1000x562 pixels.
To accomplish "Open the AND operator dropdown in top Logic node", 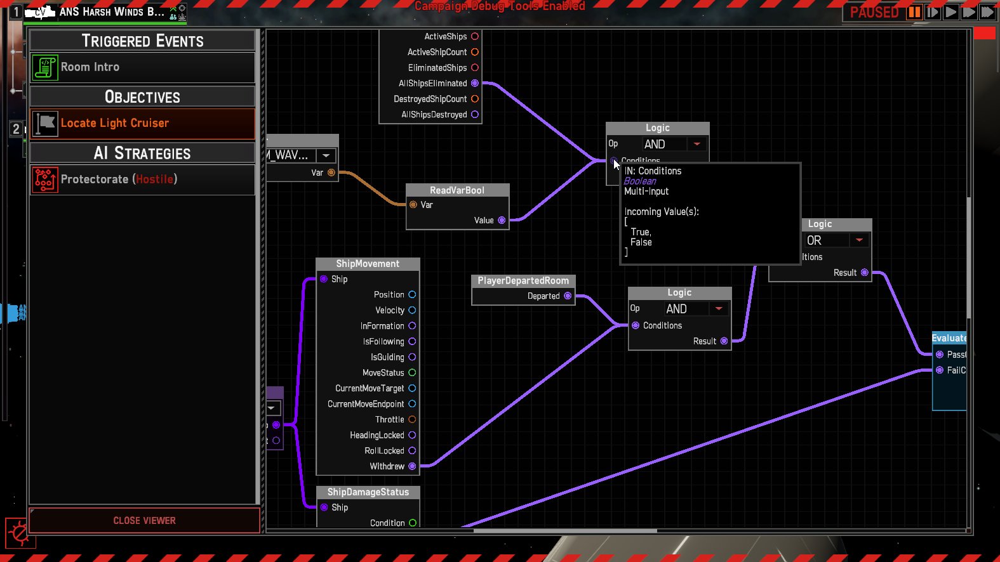I will tap(697, 145).
